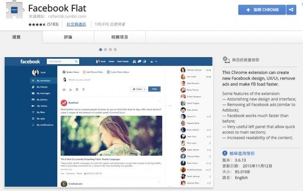Viewport: 303px width, 191px height.
Task: Click the 加到 CHROME button
Action: coord(262,10)
